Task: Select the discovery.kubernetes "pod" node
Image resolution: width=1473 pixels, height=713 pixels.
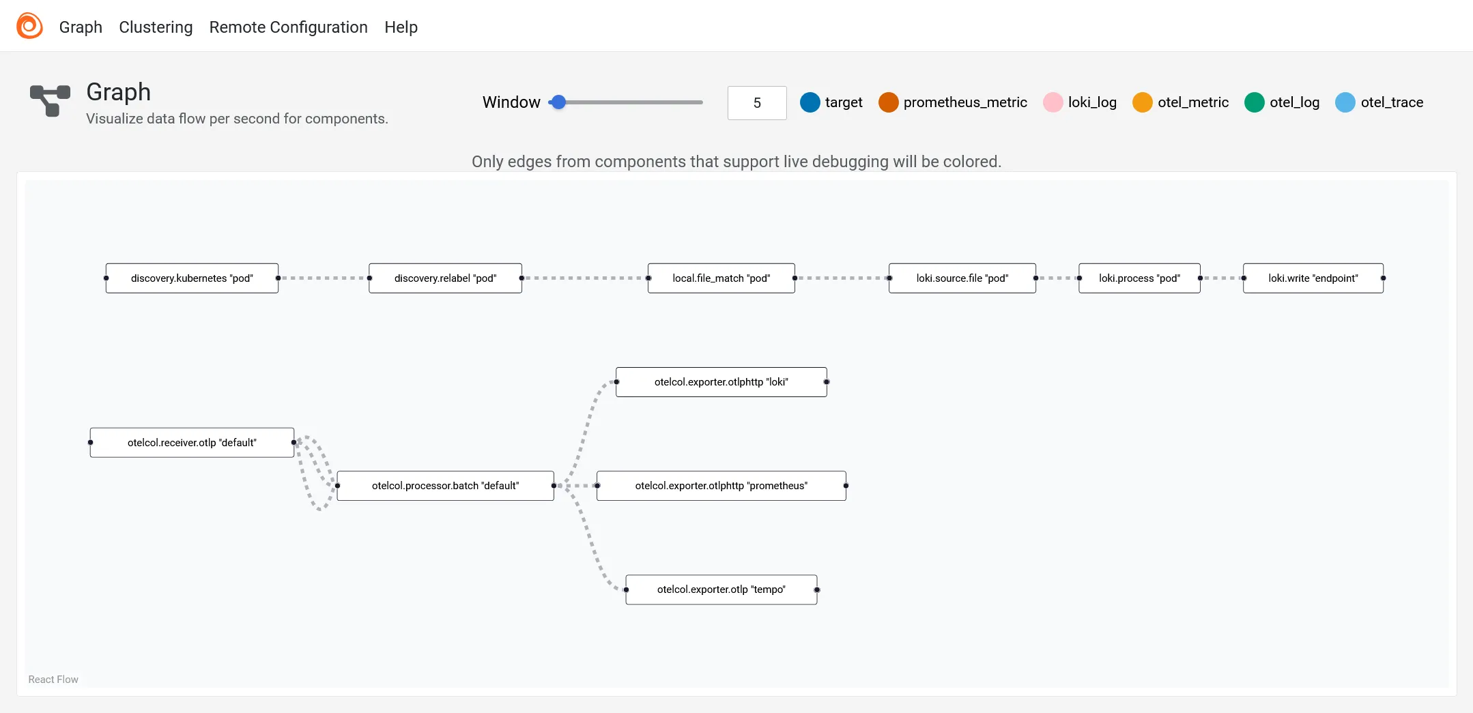Action: tap(192, 278)
